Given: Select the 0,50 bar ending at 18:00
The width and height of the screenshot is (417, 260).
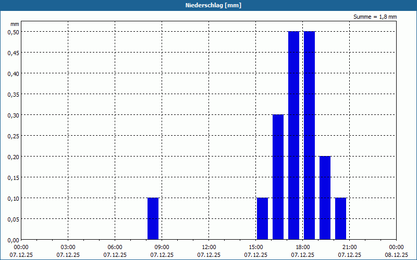Looking at the screenshot, I should [x=294, y=135].
